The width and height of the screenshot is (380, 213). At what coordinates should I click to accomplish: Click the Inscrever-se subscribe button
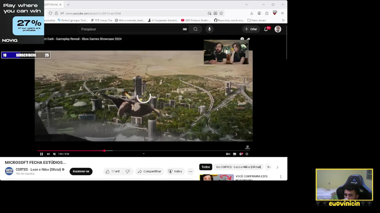pos(81,171)
